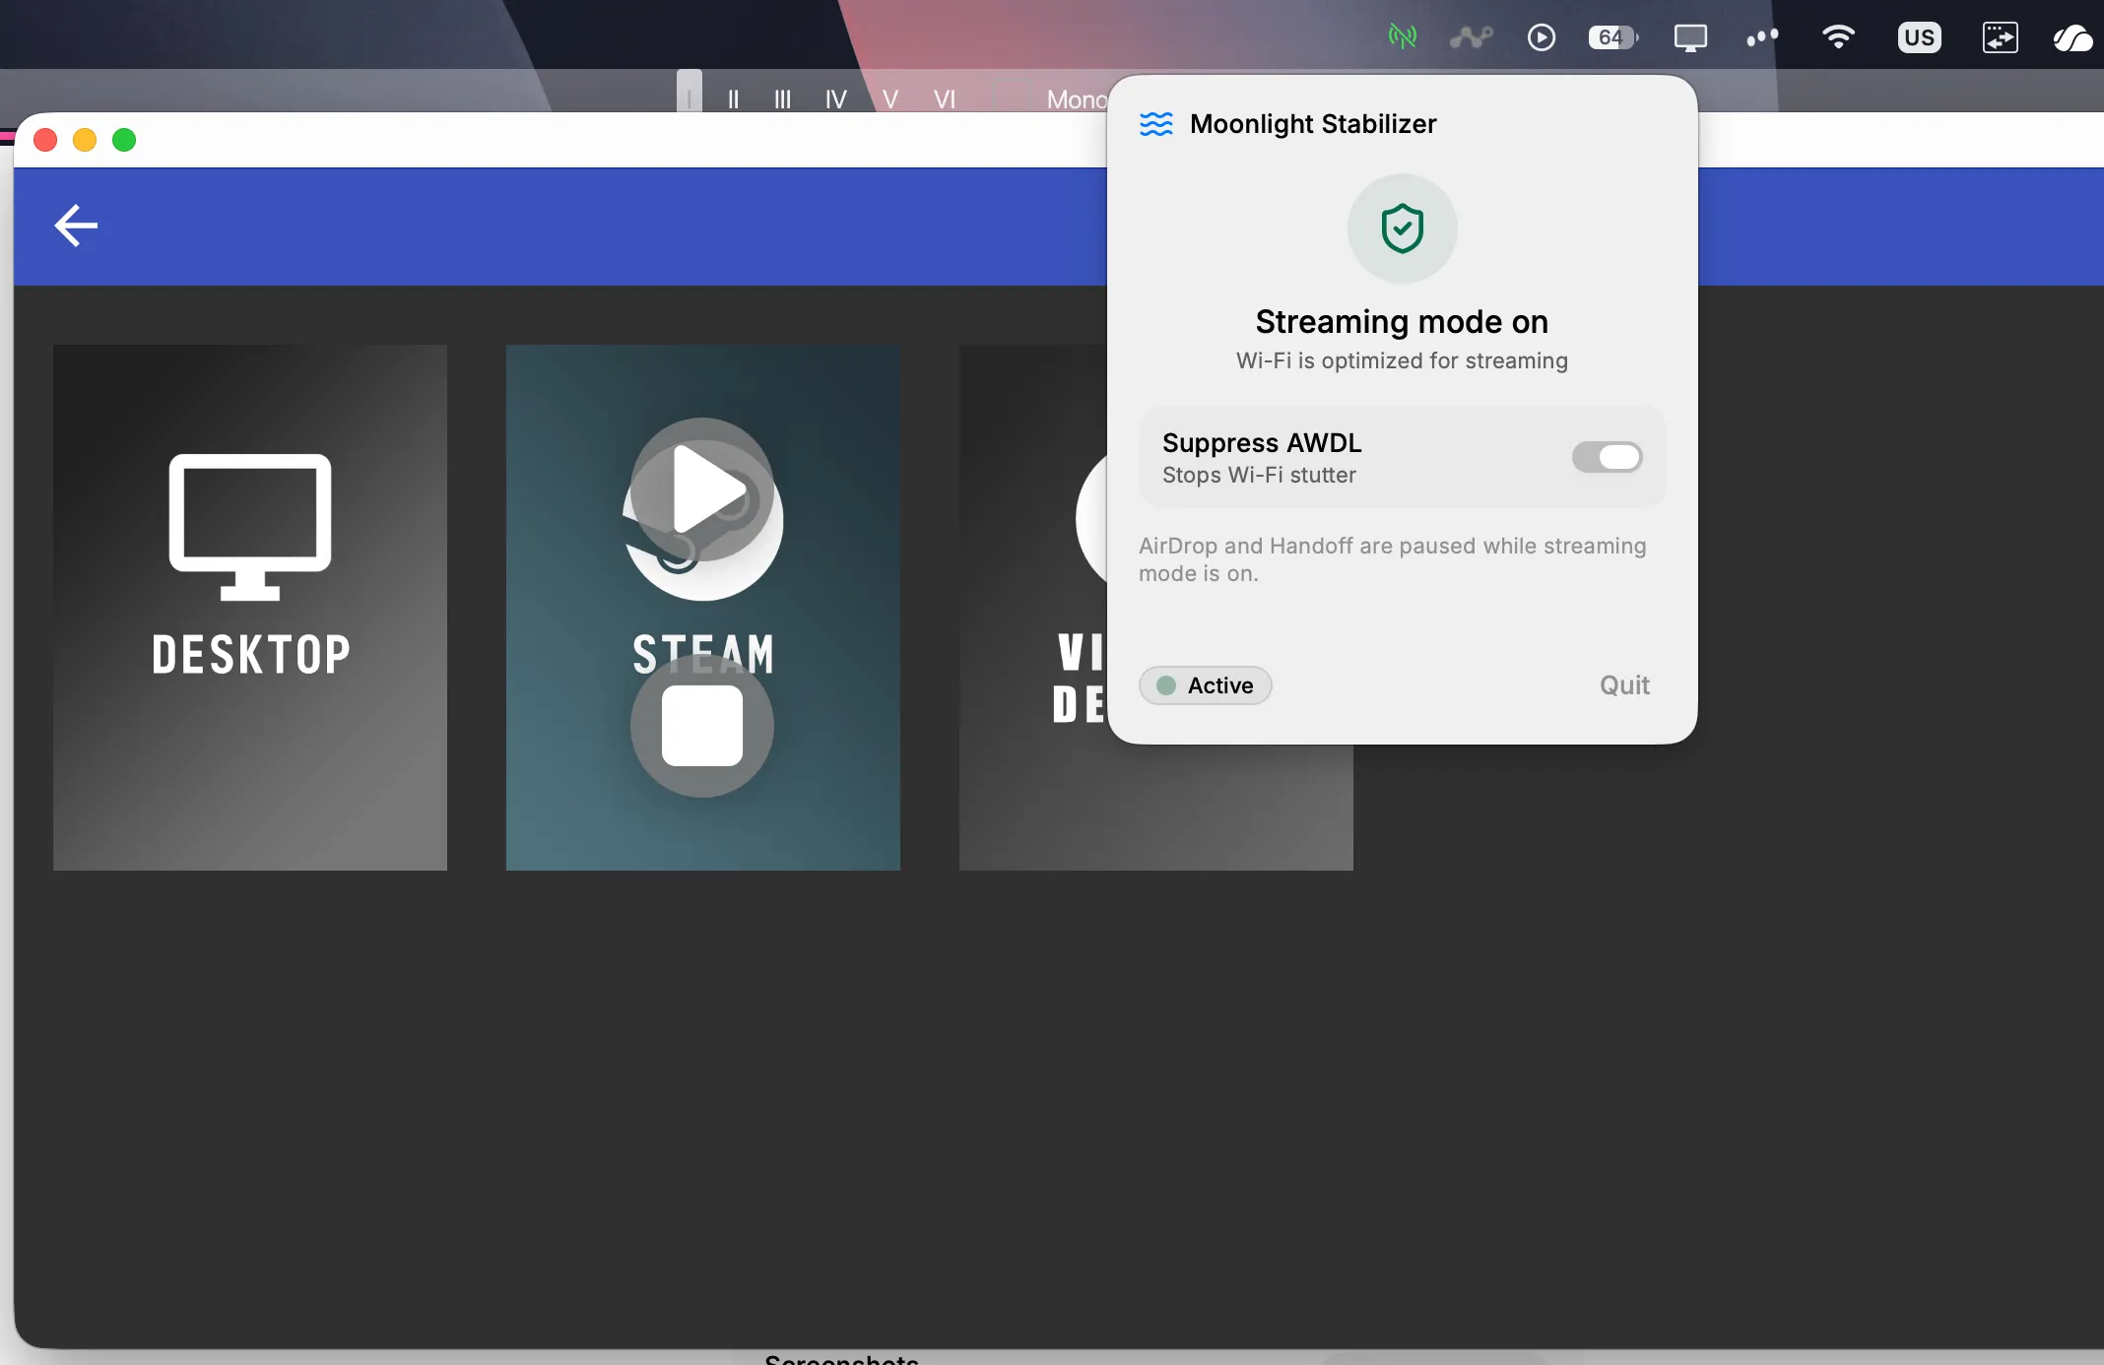Click the Active status badge

(x=1205, y=685)
